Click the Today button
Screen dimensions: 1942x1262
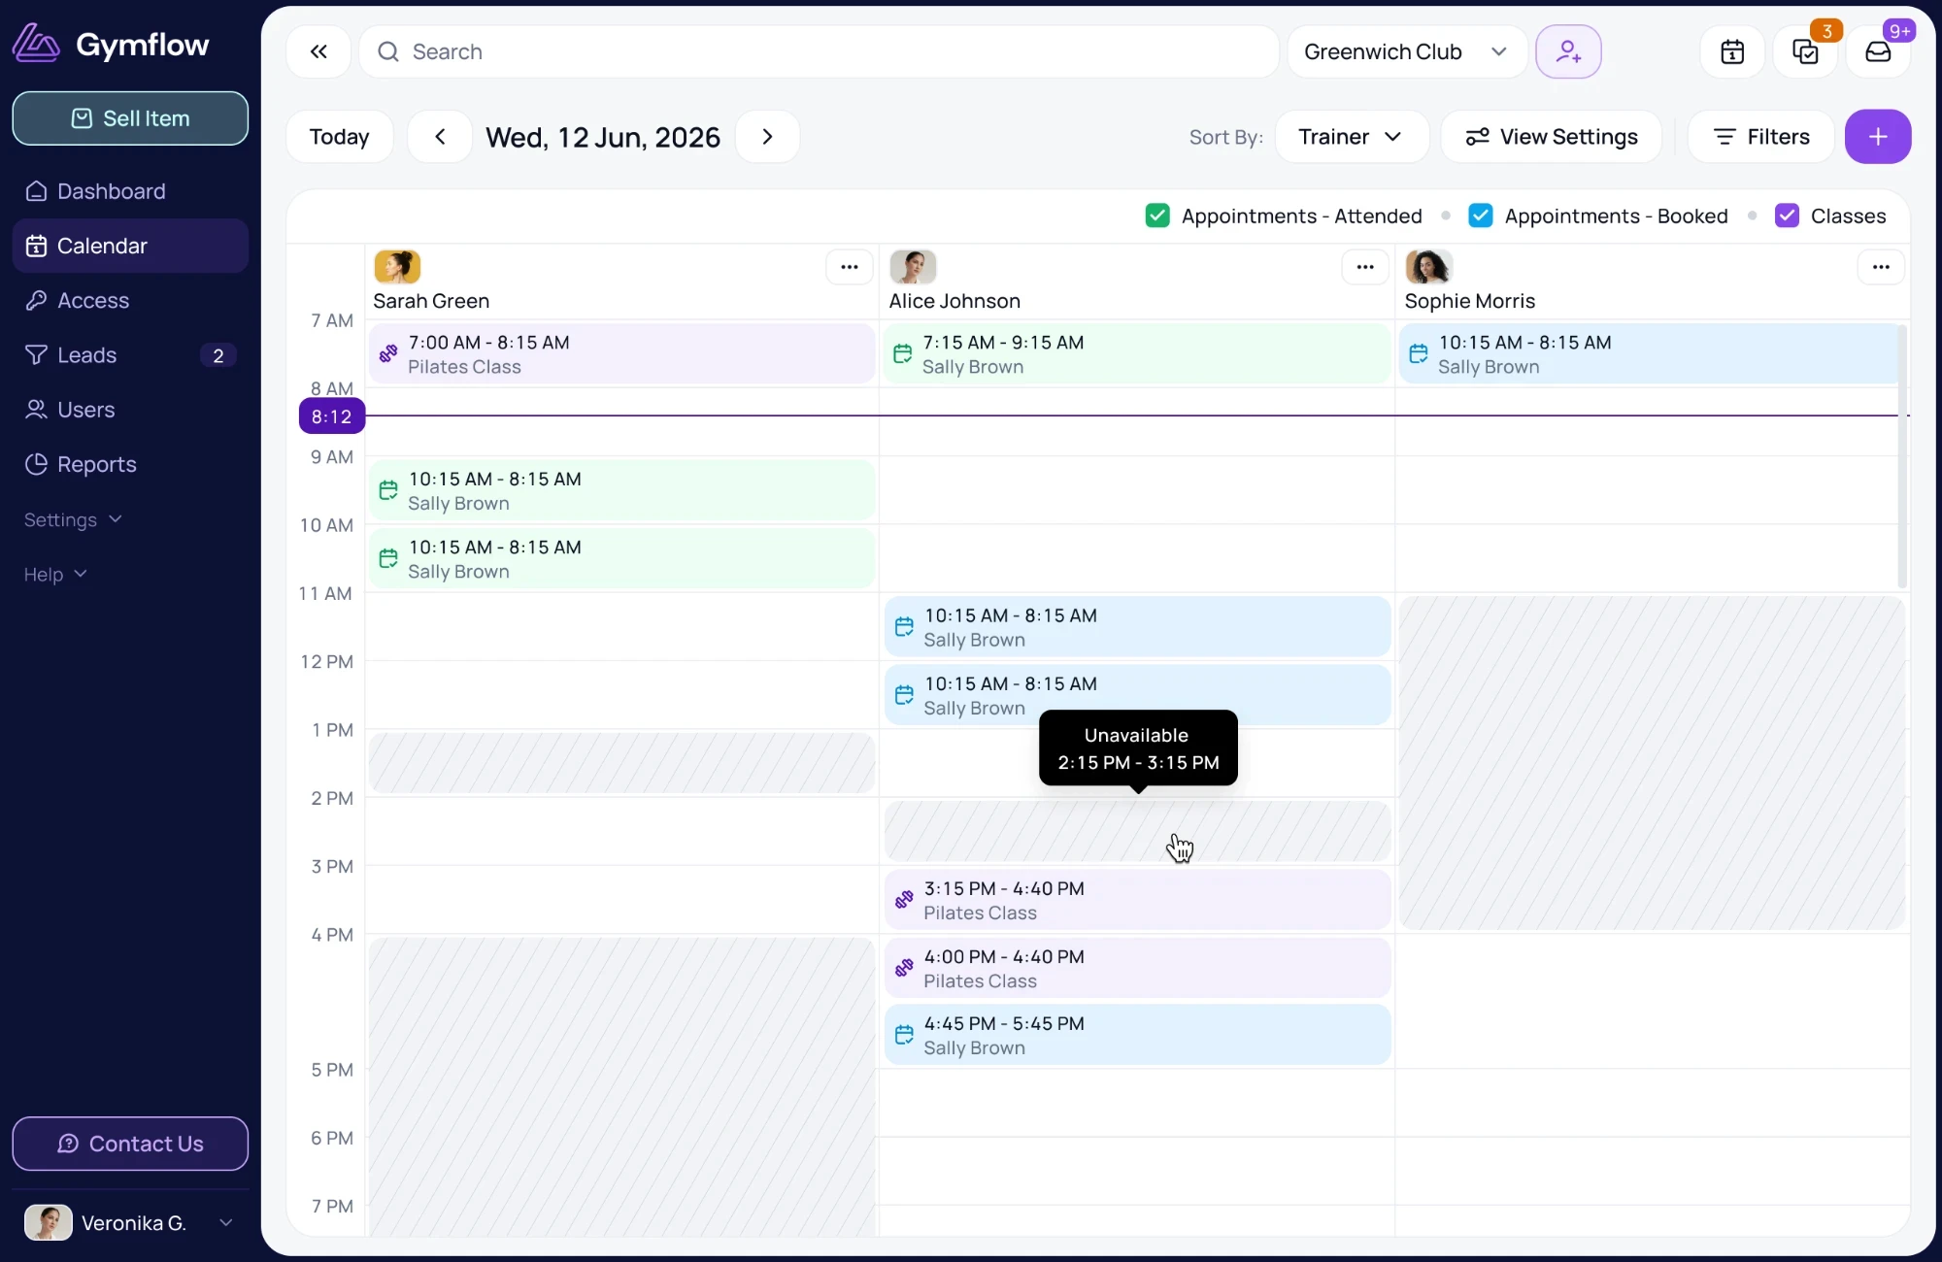(x=339, y=137)
